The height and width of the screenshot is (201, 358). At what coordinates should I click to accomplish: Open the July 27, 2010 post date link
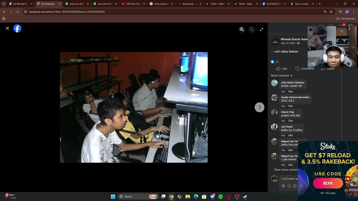288,43
